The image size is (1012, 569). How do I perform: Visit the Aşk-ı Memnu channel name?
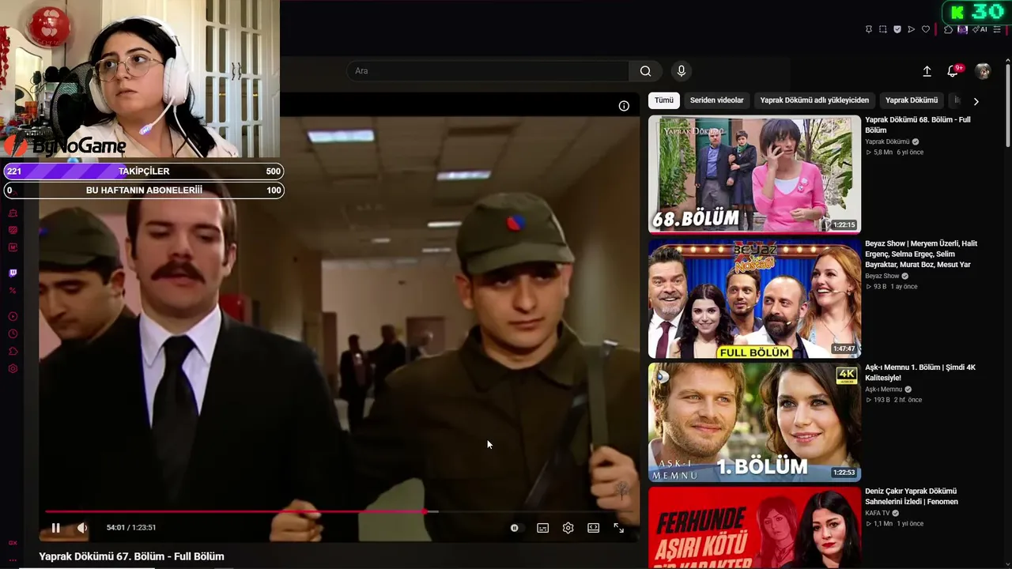click(883, 390)
